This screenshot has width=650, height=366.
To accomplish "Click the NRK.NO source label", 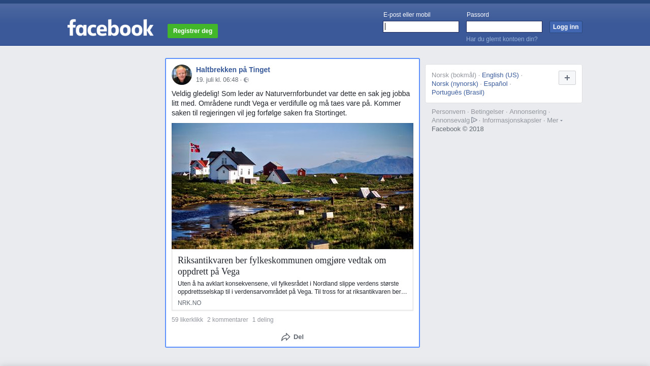I will 189,303.
